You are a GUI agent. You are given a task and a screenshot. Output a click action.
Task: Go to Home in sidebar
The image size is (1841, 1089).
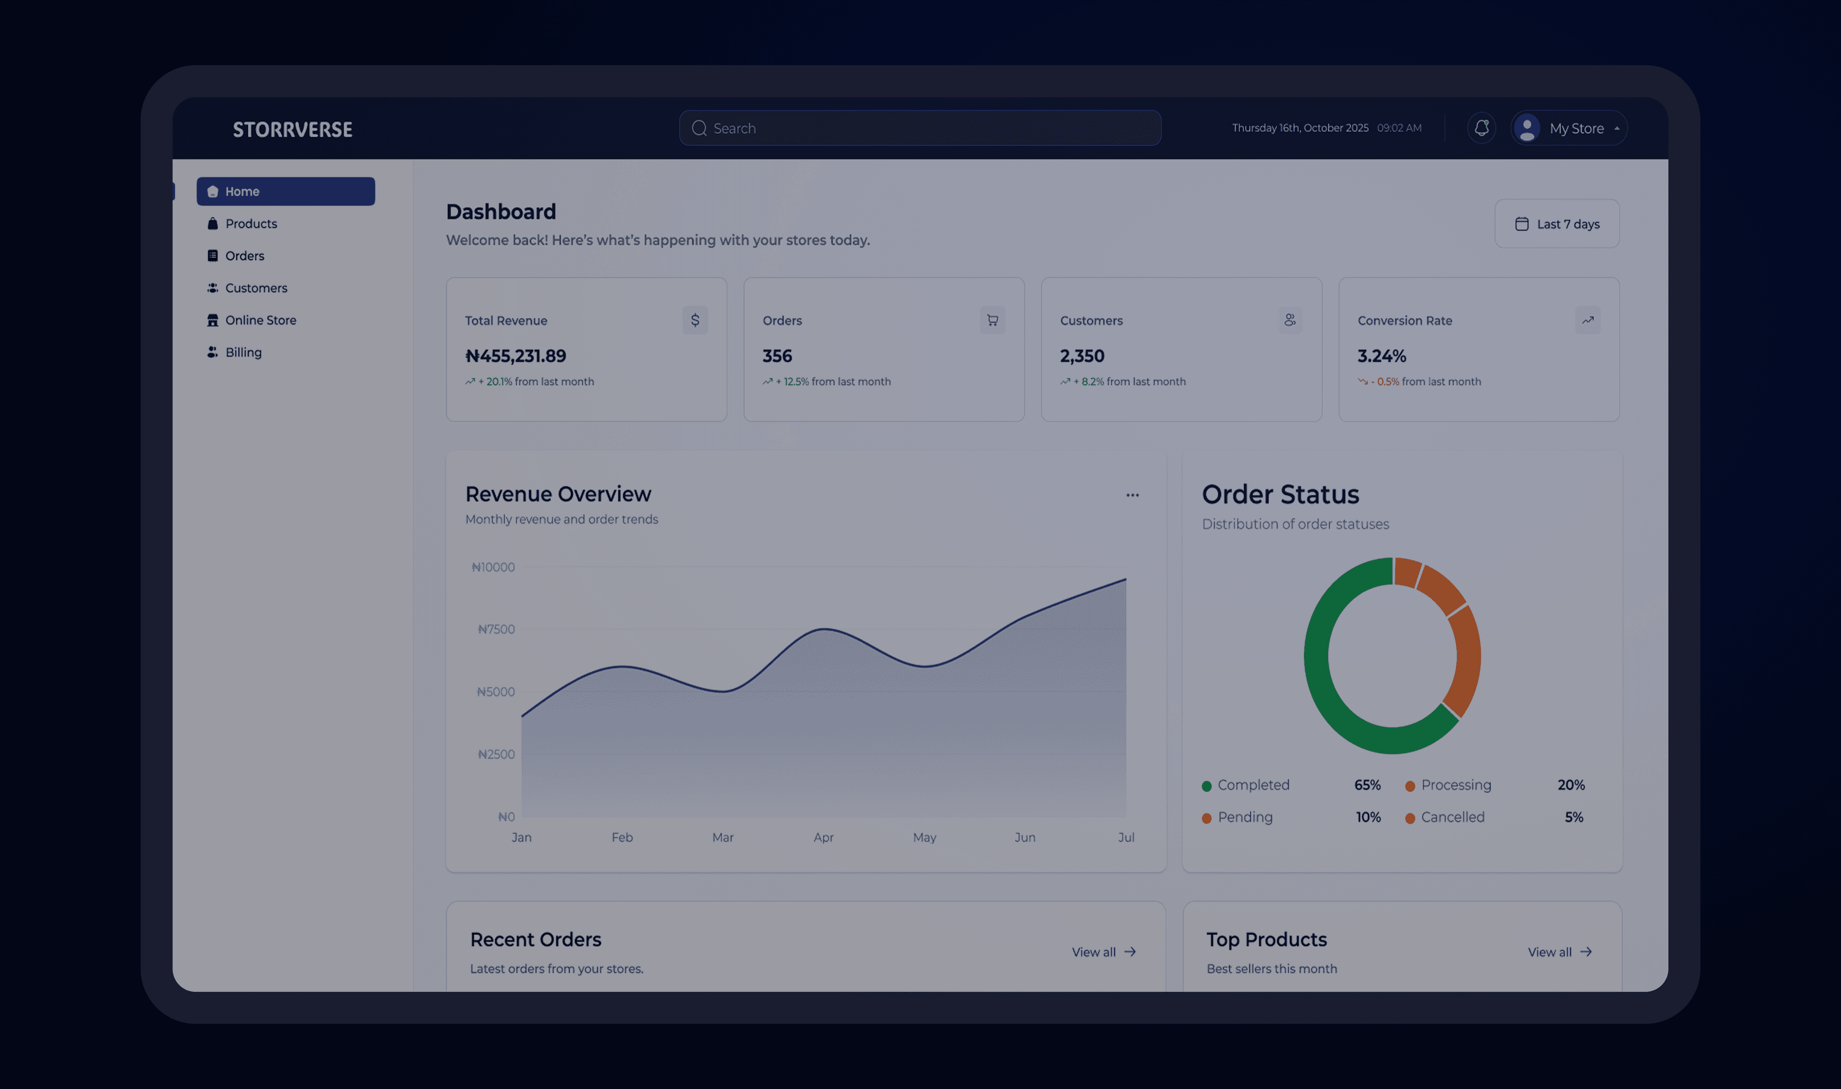point(285,192)
